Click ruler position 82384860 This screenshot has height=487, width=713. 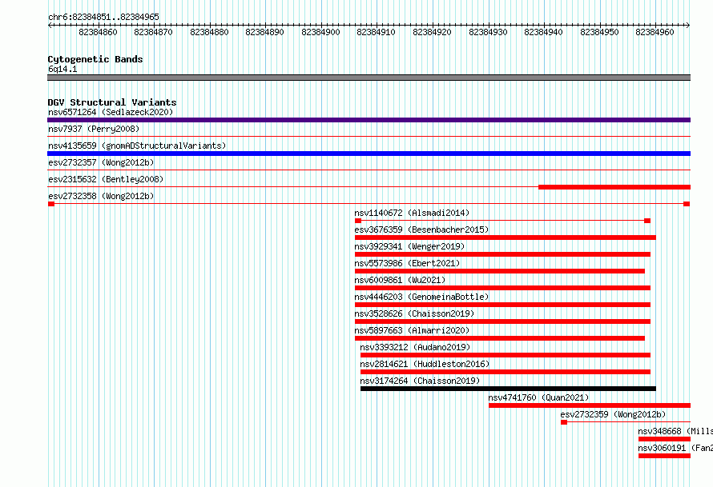[x=98, y=32]
